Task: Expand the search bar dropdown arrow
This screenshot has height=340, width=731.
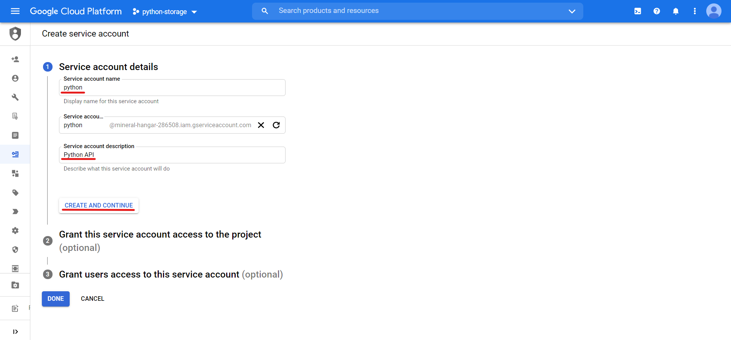Action: (572, 11)
